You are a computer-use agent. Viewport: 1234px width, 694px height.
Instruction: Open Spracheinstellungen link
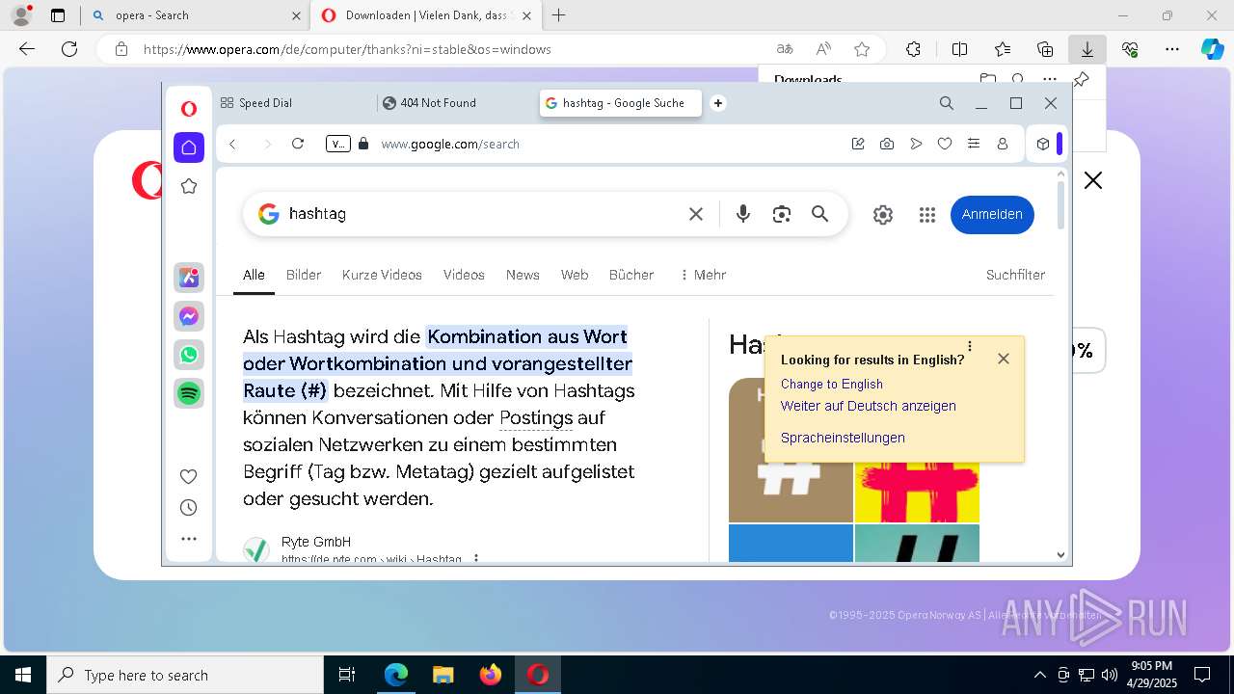click(843, 438)
